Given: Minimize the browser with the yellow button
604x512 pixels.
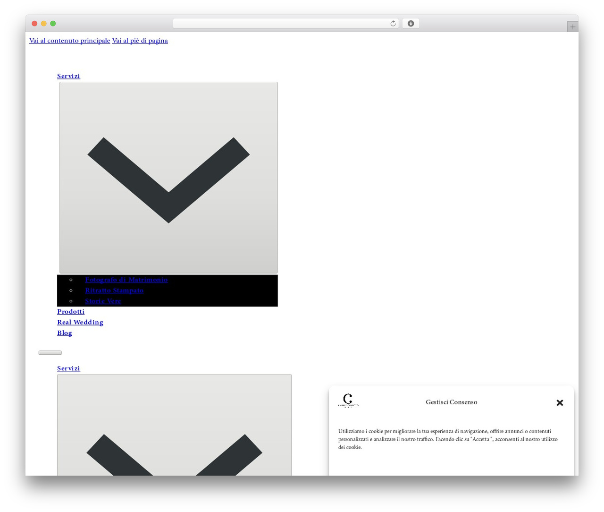Looking at the screenshot, I should click(x=44, y=24).
